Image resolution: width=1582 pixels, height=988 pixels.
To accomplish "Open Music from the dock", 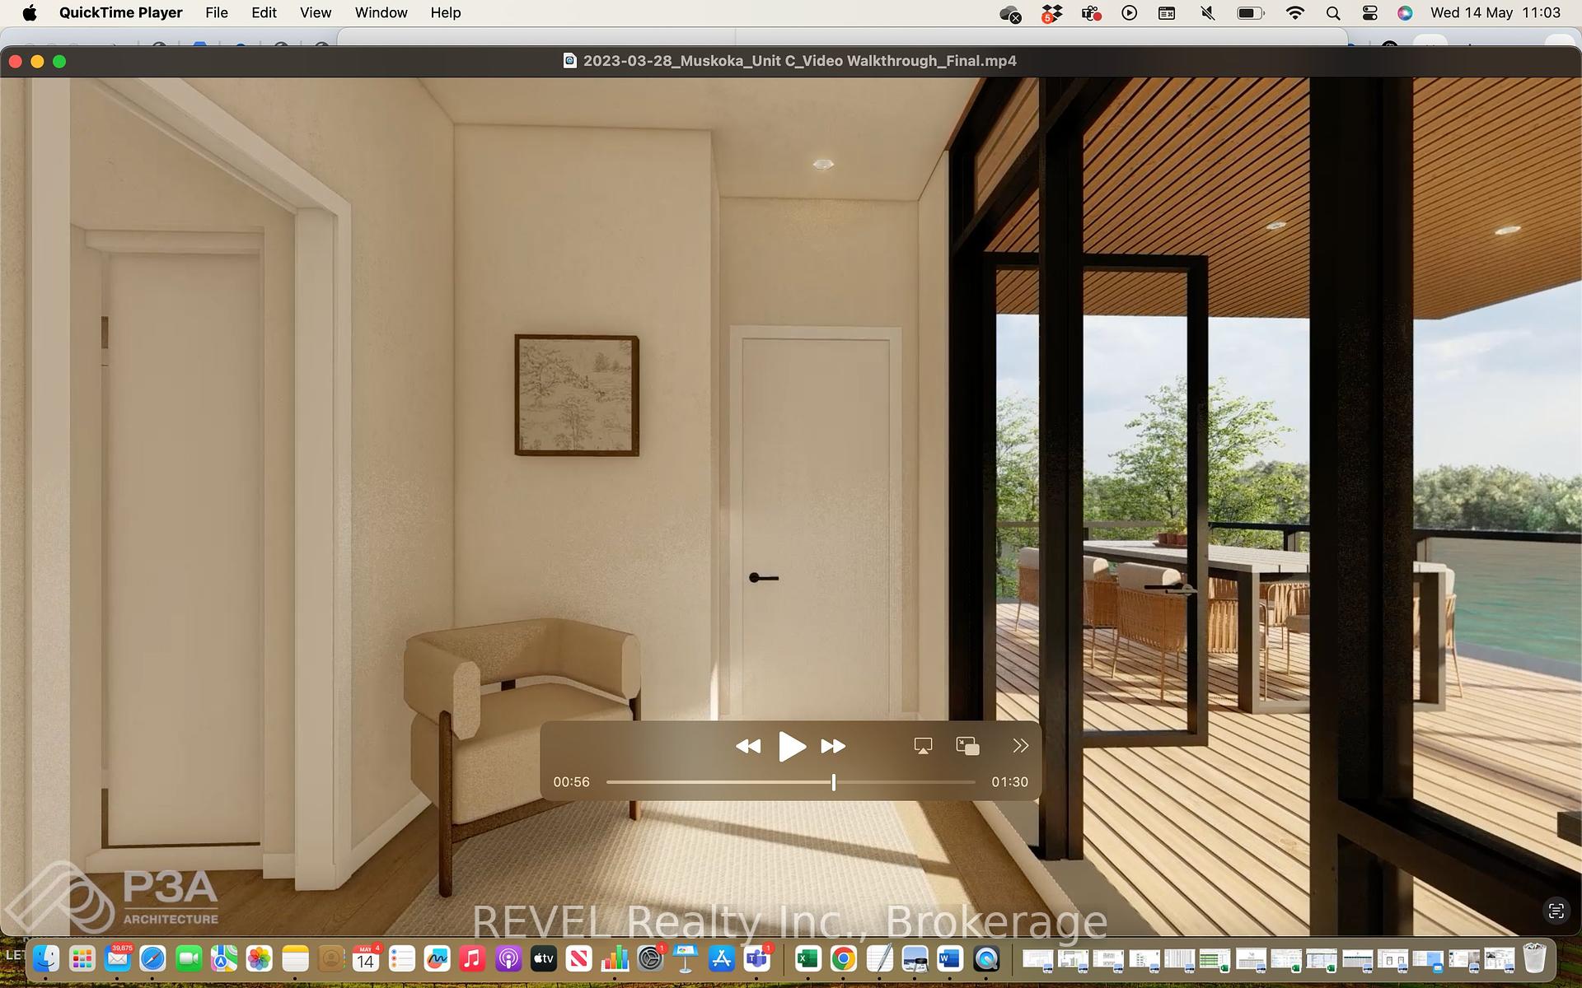I will tap(472, 958).
